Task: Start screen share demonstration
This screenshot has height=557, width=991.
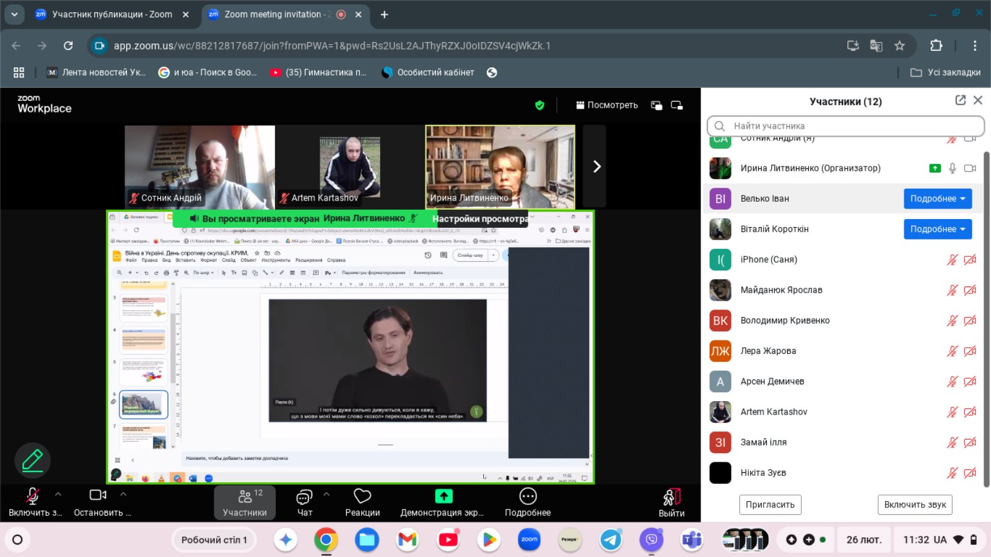Action: (x=443, y=503)
